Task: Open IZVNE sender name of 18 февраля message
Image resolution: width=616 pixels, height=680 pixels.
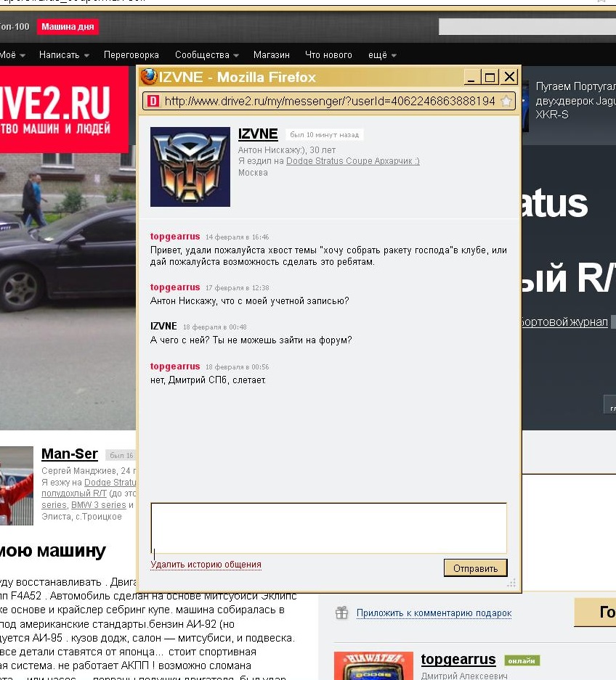Action: (163, 326)
